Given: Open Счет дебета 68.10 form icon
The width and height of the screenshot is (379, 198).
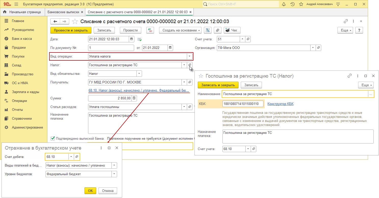Looking at the screenshot, I should click(x=77, y=157).
